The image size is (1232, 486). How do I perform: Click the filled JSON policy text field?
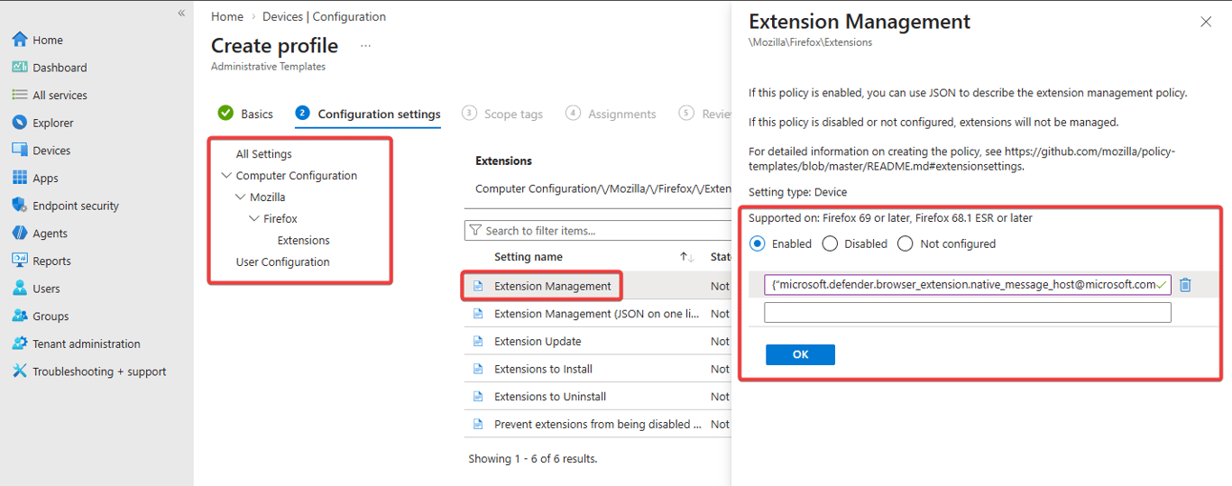click(x=967, y=285)
